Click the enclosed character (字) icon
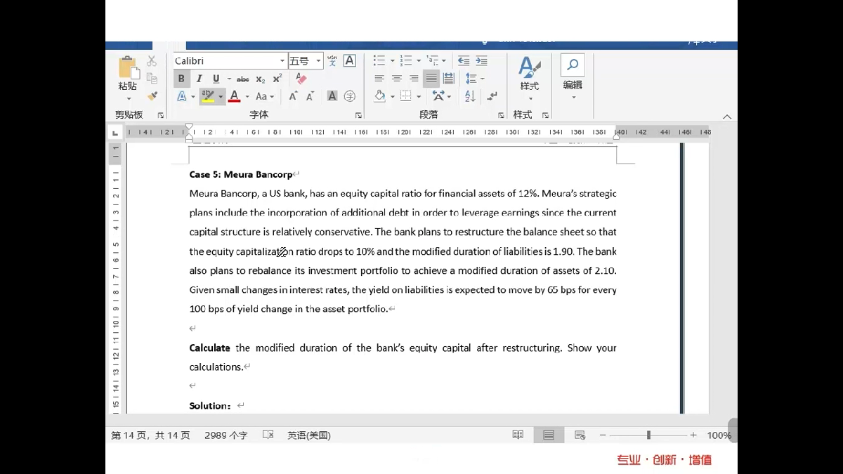 [349, 96]
